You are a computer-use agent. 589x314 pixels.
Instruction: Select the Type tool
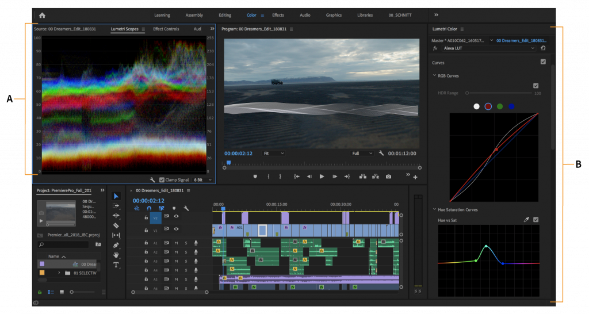[x=116, y=265]
